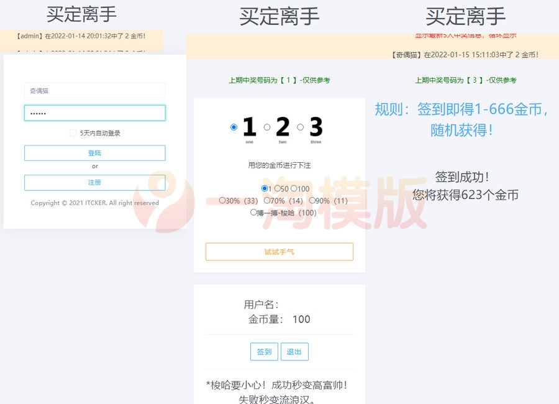Viewport: 559px width, 404px height.
Task: Select lottery number 3 radio button
Action: [x=299, y=127]
